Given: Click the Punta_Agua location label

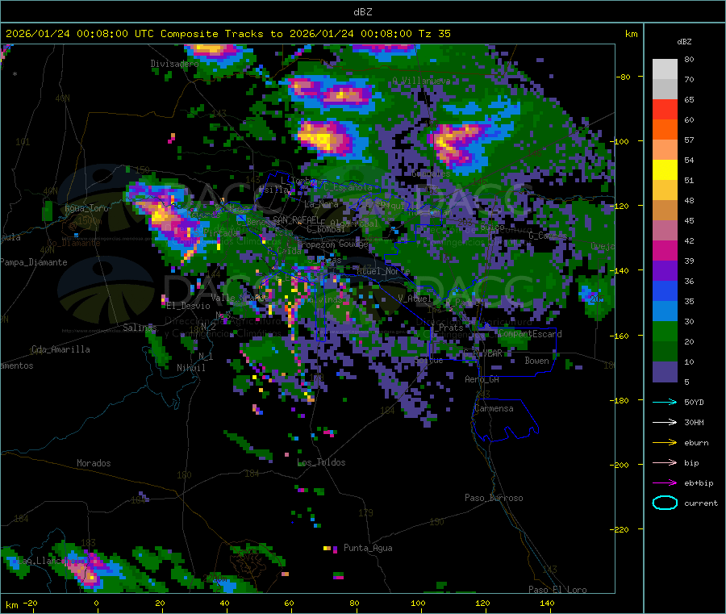Looking at the screenshot, I should coord(368,548).
